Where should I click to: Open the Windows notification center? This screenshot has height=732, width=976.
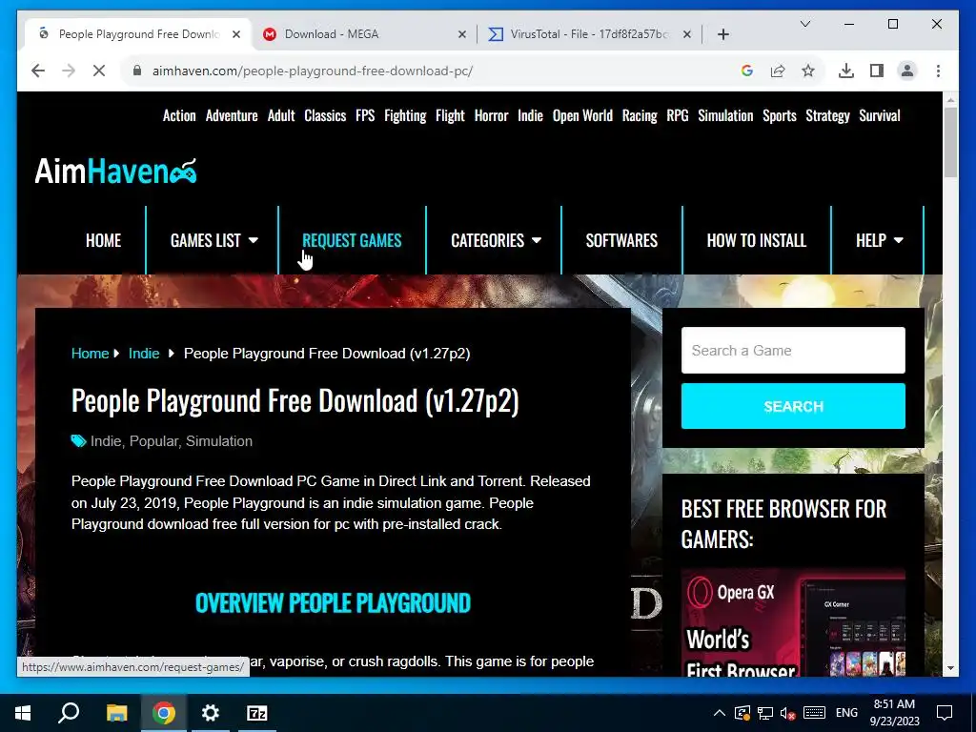(x=945, y=713)
